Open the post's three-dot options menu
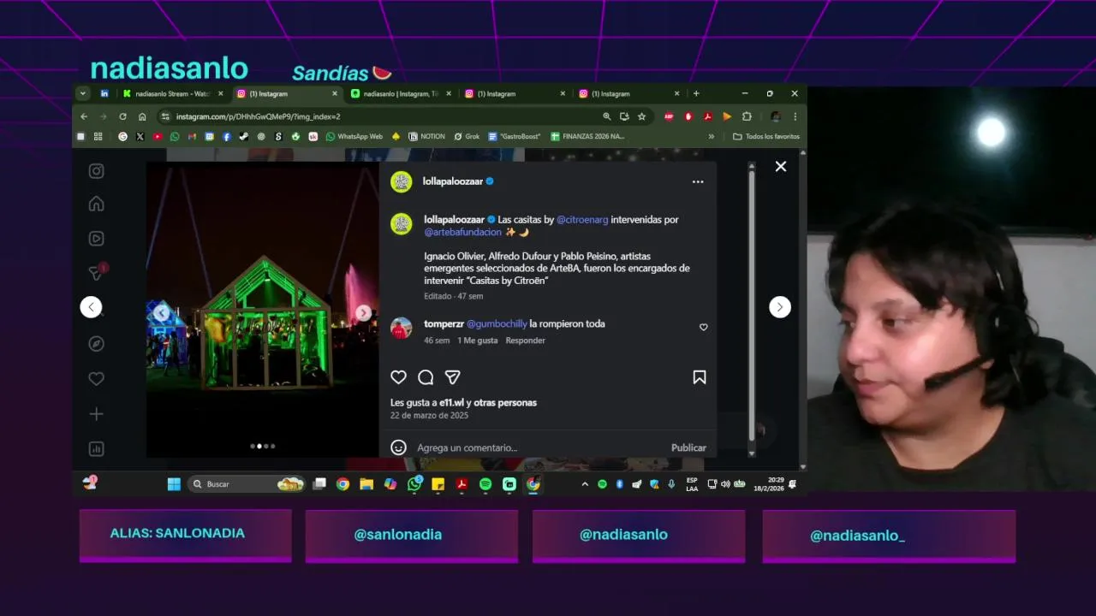The width and height of the screenshot is (1096, 616). pyautogui.click(x=698, y=181)
